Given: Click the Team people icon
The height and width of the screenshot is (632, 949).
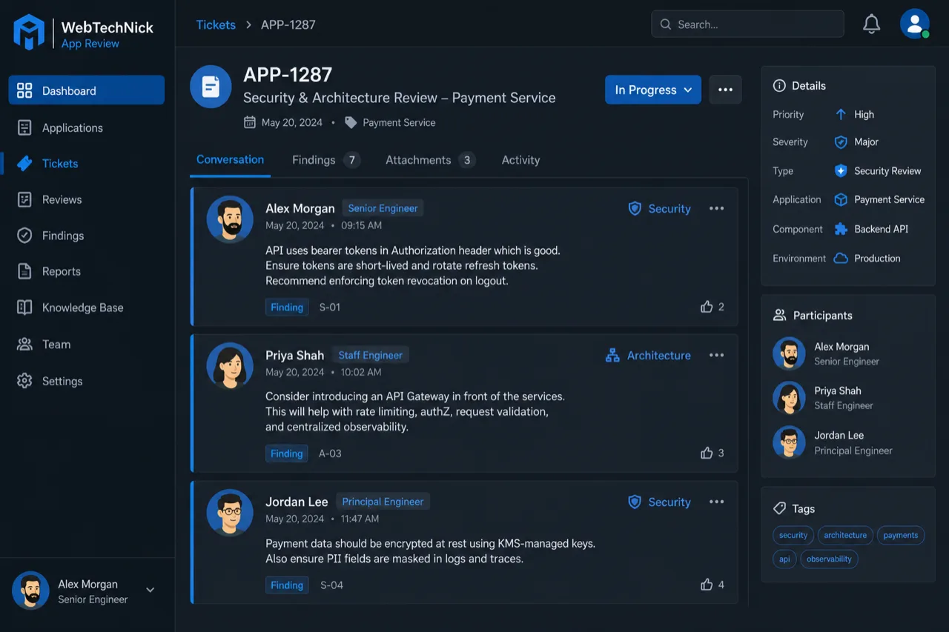Looking at the screenshot, I should [x=24, y=344].
